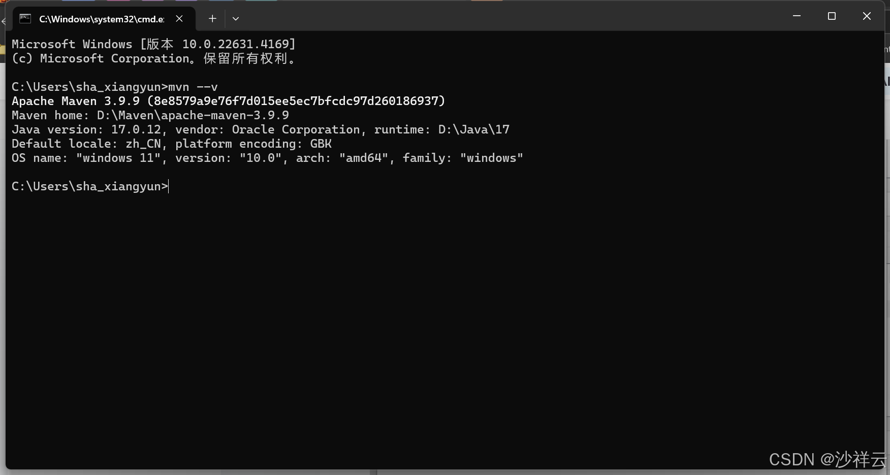Click the Maven home path line
Screen dimensions: 890x475
tap(150, 115)
